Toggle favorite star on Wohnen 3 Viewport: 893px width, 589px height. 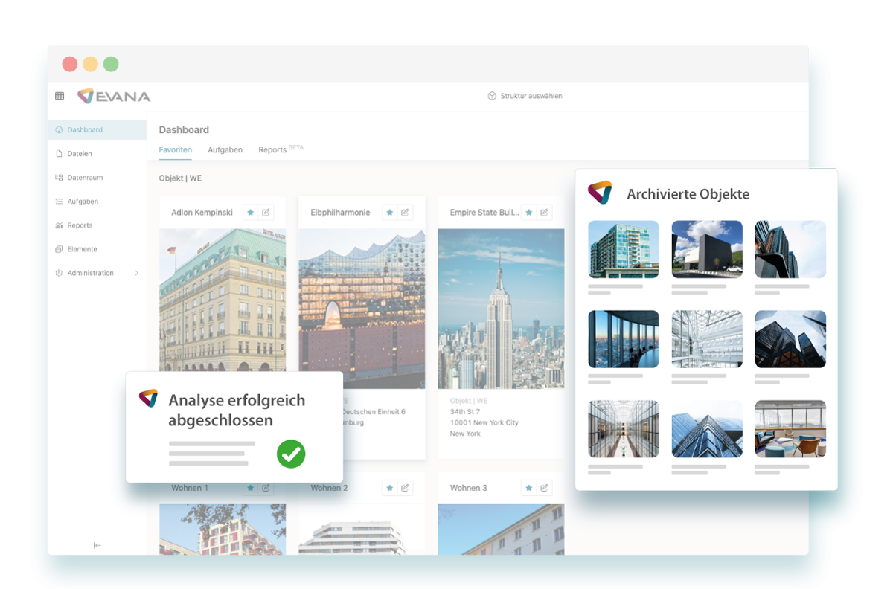click(x=529, y=488)
